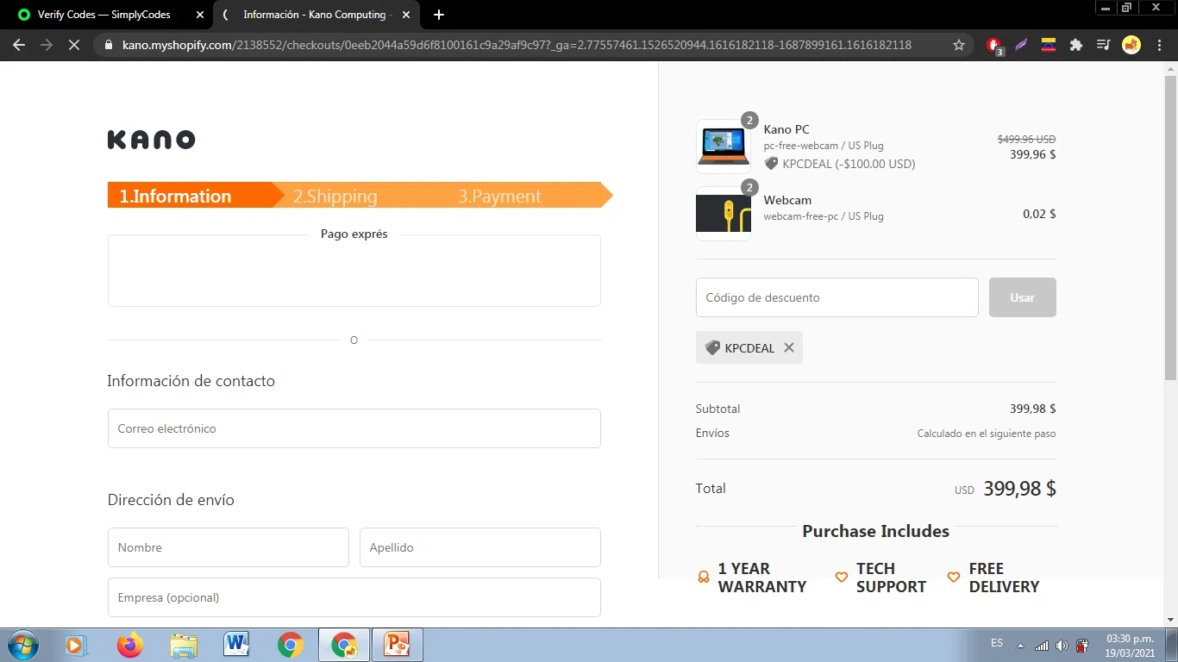Click the Kano logo
The width and height of the screenshot is (1178, 662).
point(152,140)
